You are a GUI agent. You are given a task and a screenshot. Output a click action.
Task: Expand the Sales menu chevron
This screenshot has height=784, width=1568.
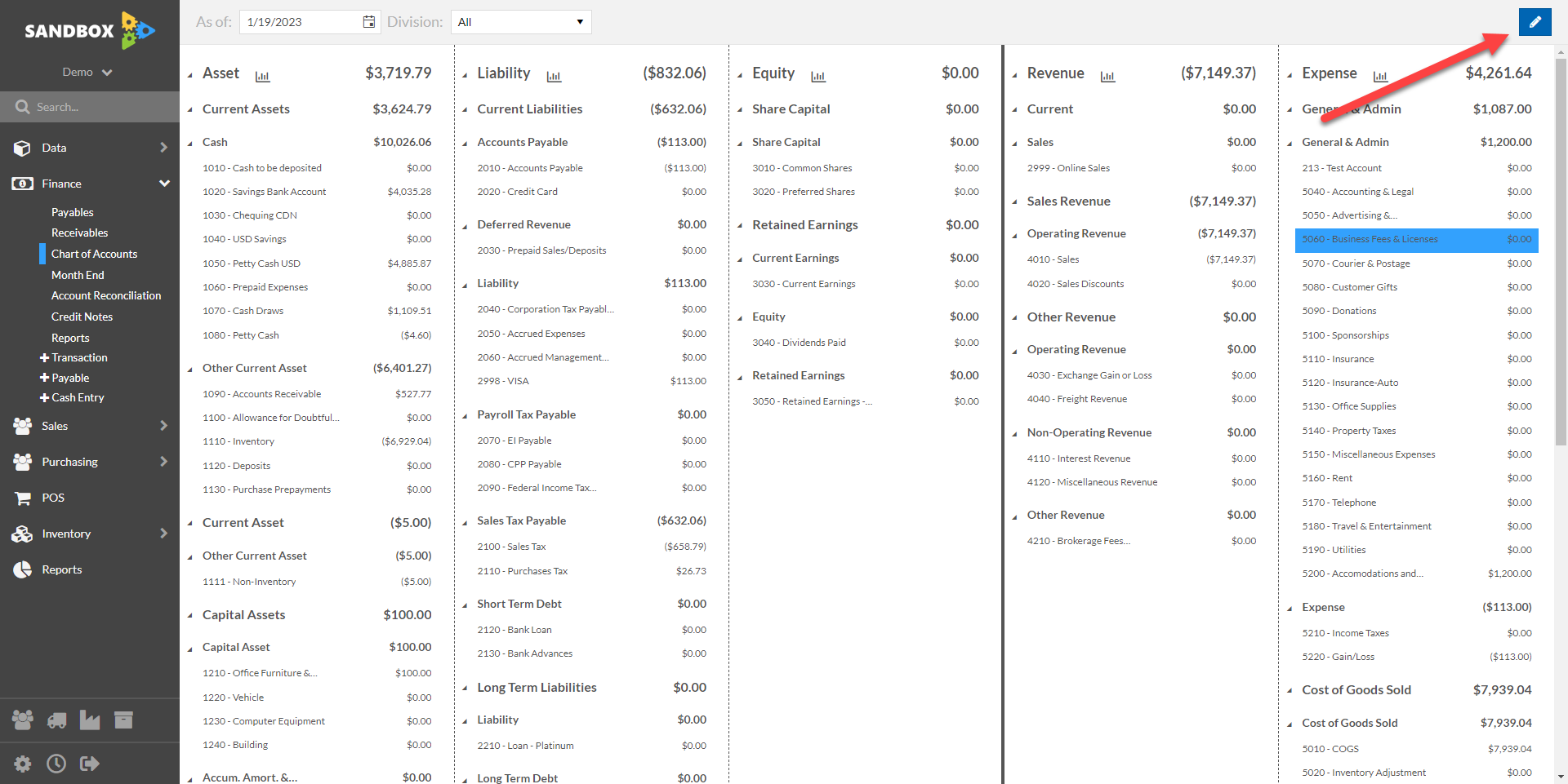point(163,426)
